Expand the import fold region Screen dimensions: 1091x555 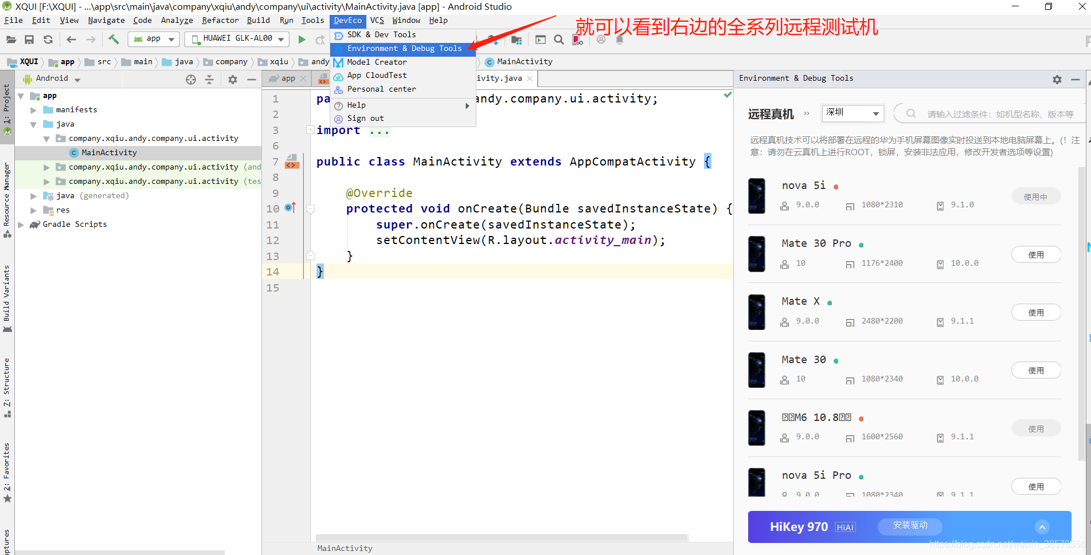point(310,130)
